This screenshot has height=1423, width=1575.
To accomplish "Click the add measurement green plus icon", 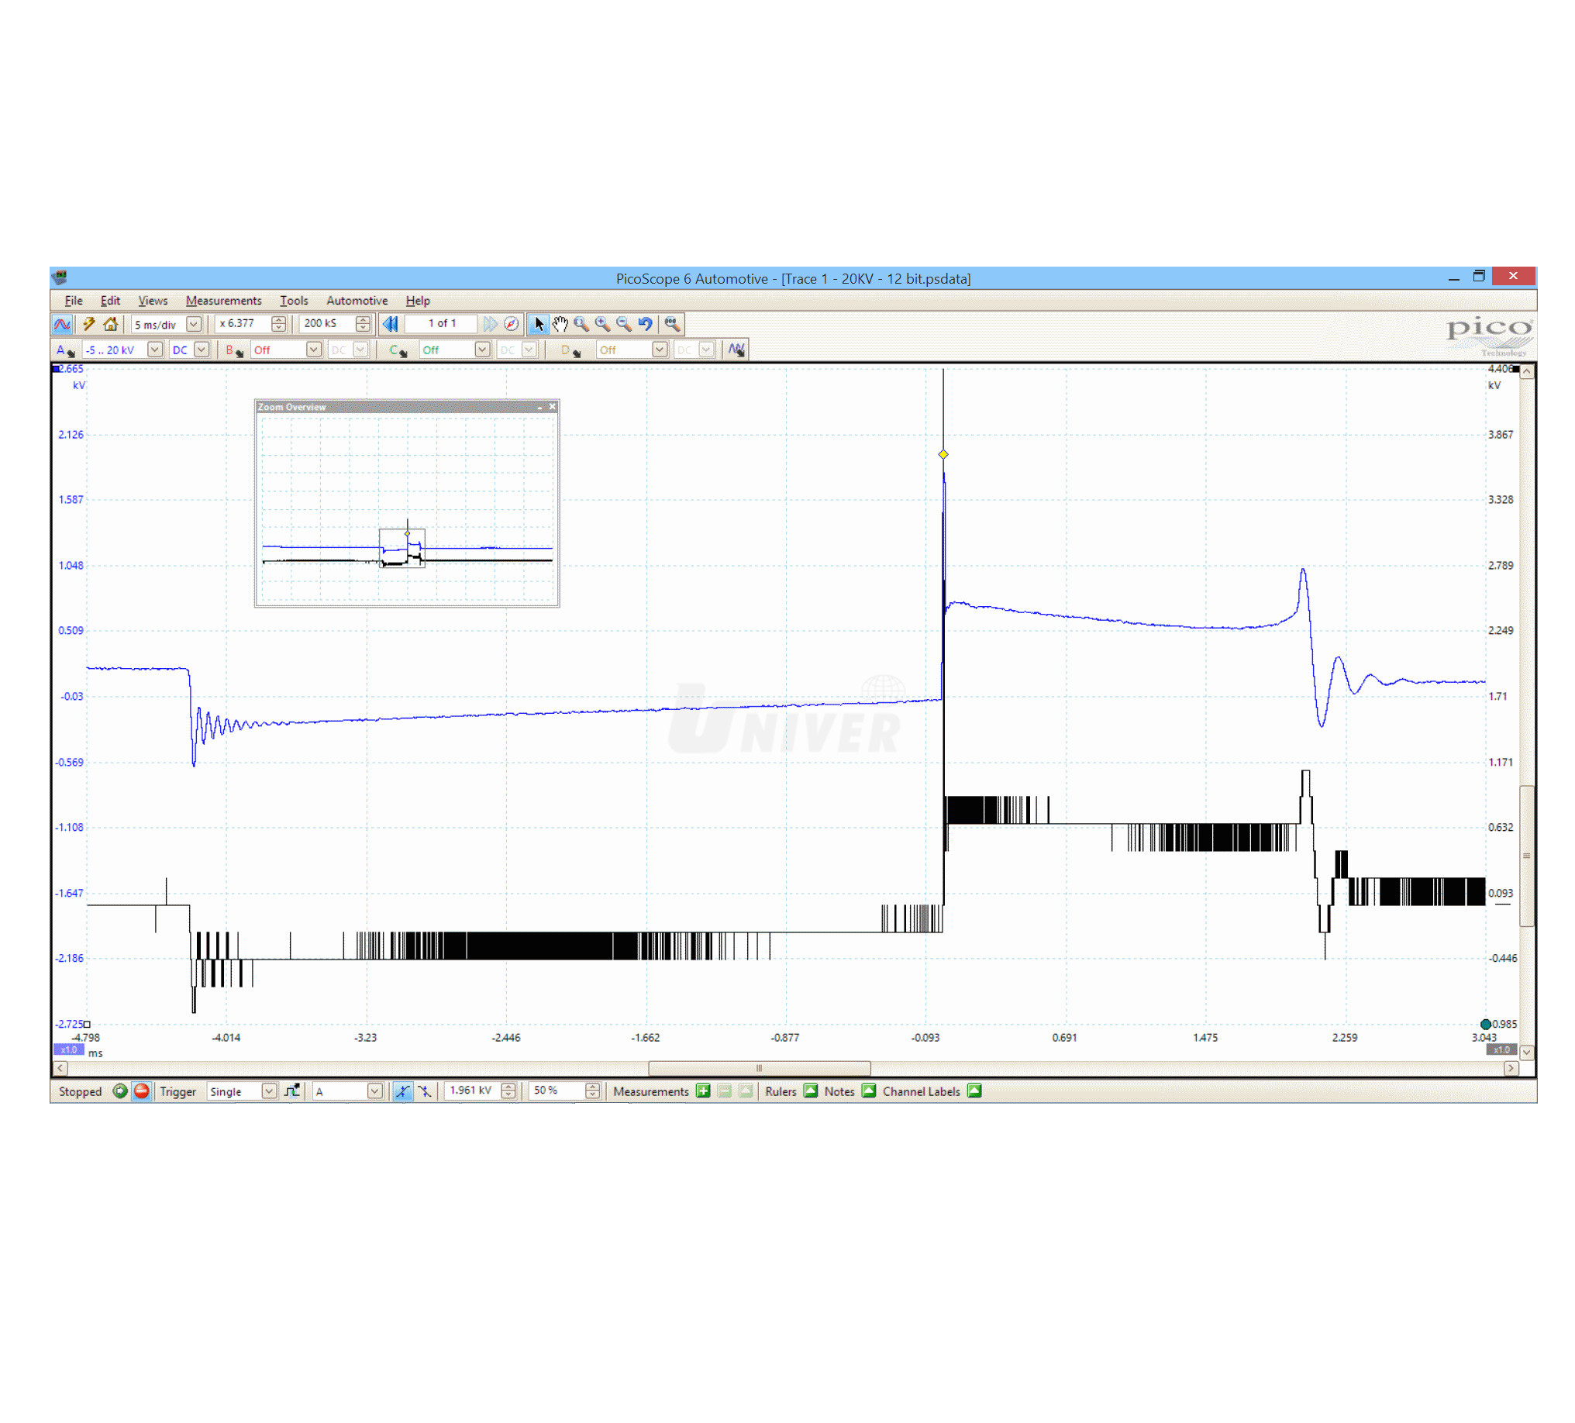I will (x=703, y=1091).
